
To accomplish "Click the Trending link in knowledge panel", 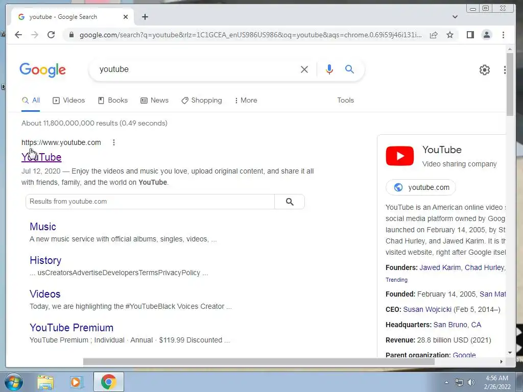I will coord(396,280).
